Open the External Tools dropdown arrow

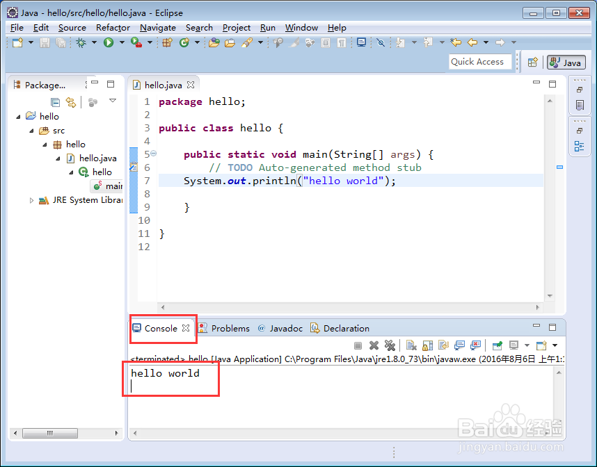pos(150,42)
